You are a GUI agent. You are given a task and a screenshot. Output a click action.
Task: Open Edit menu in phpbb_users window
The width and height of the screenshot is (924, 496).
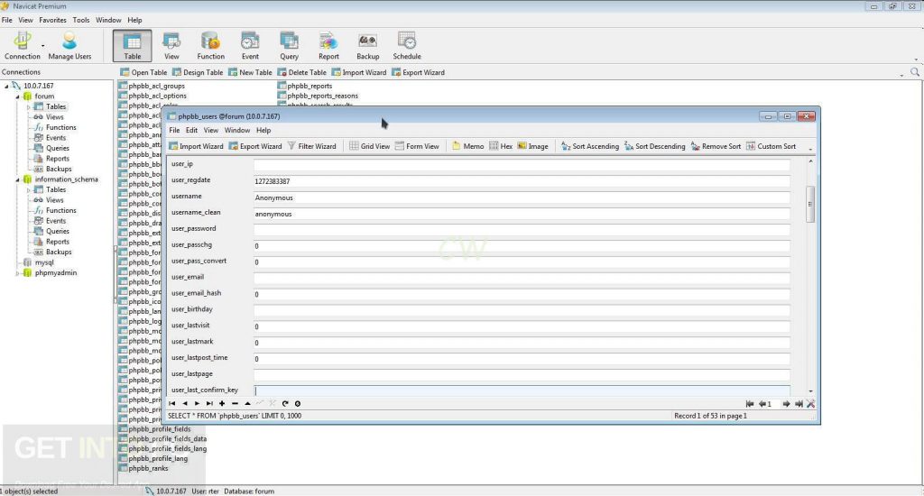[x=191, y=130]
